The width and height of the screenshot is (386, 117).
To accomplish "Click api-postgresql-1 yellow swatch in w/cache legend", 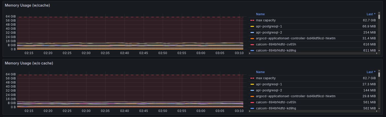I will click(x=252, y=26).
